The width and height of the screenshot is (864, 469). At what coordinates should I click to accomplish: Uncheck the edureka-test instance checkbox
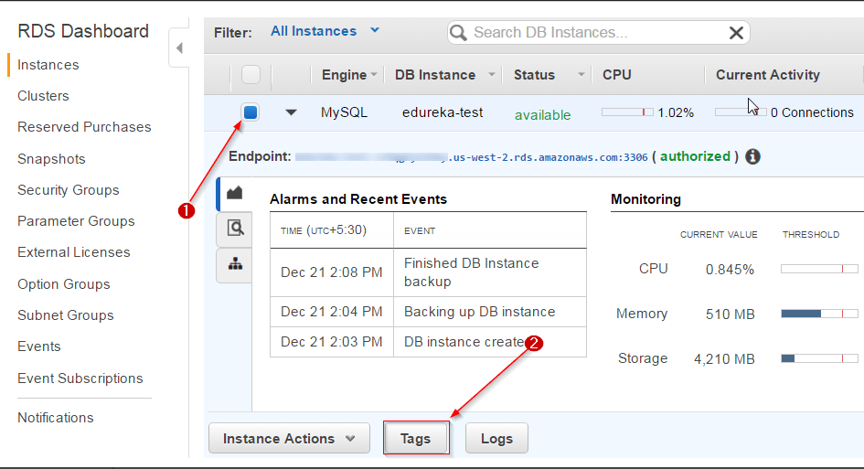251,112
